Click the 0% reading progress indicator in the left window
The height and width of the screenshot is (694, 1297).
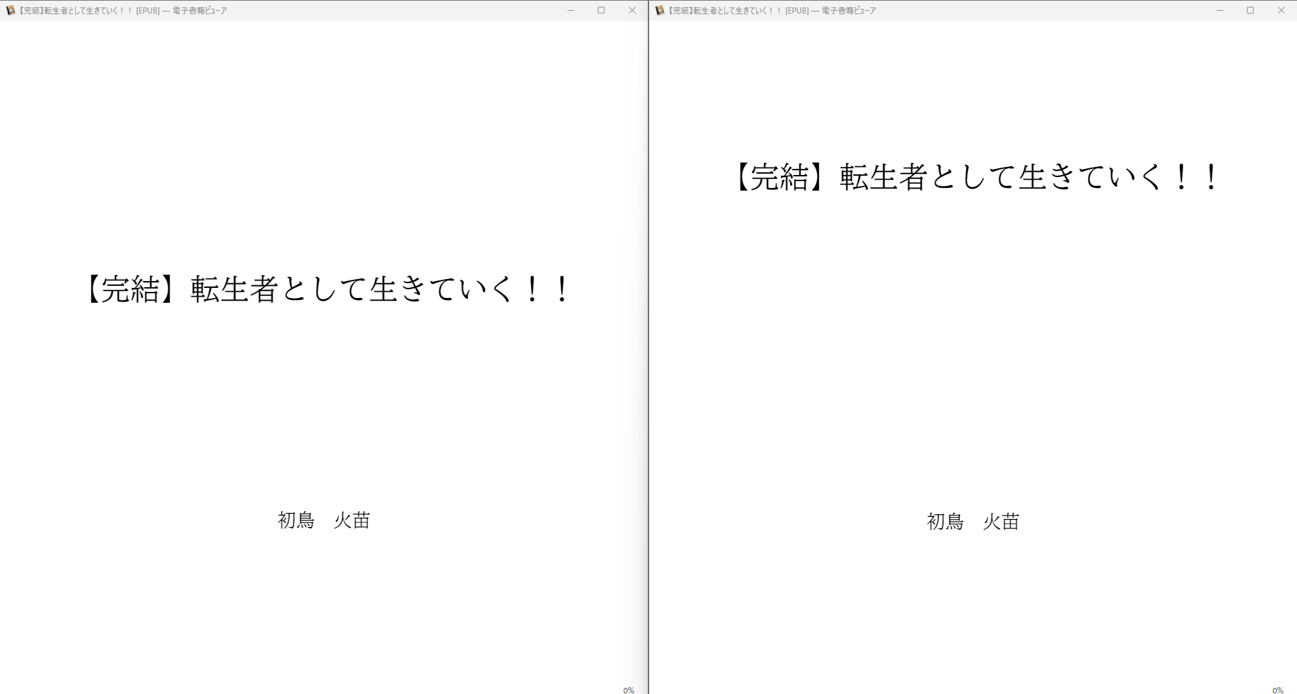[x=628, y=689]
